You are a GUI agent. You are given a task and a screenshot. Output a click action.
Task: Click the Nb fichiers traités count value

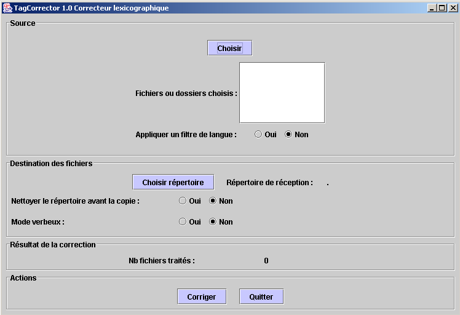point(266,261)
